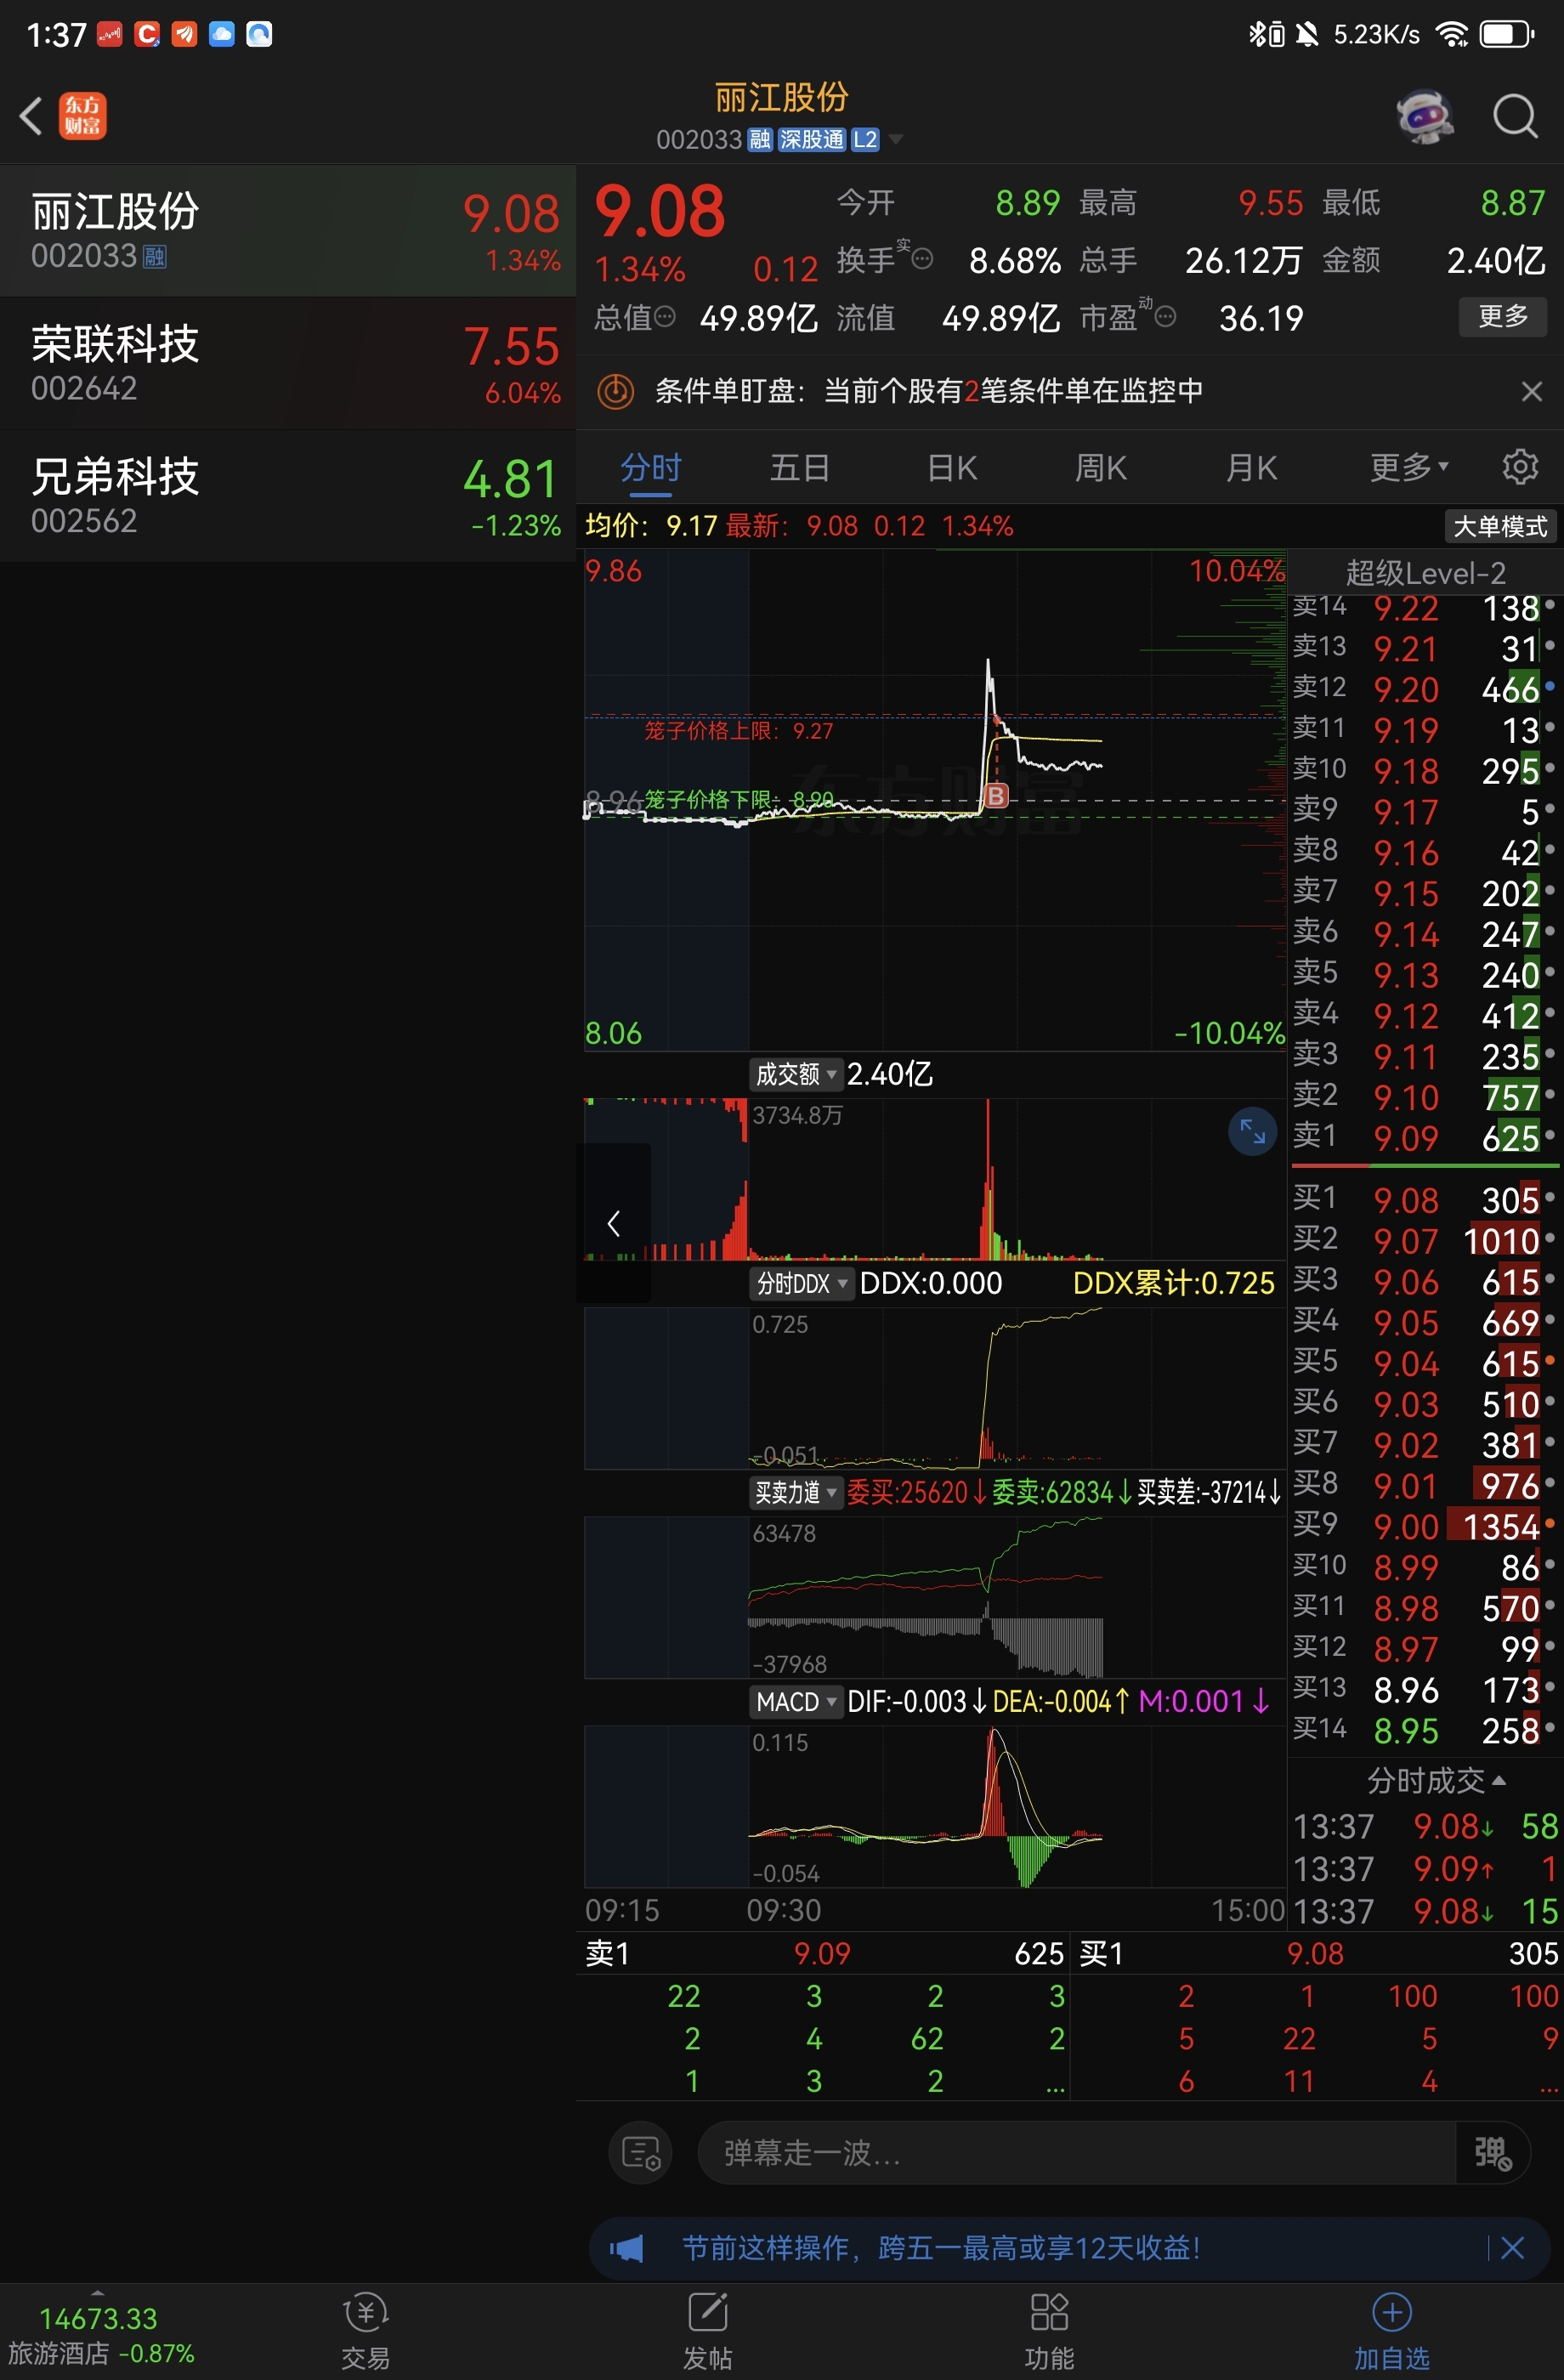
Task: Select sell level 卖12 at 9.20
Action: click(x=1425, y=689)
